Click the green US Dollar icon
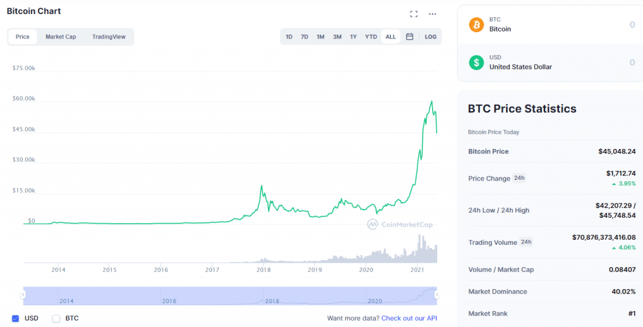 coord(476,62)
